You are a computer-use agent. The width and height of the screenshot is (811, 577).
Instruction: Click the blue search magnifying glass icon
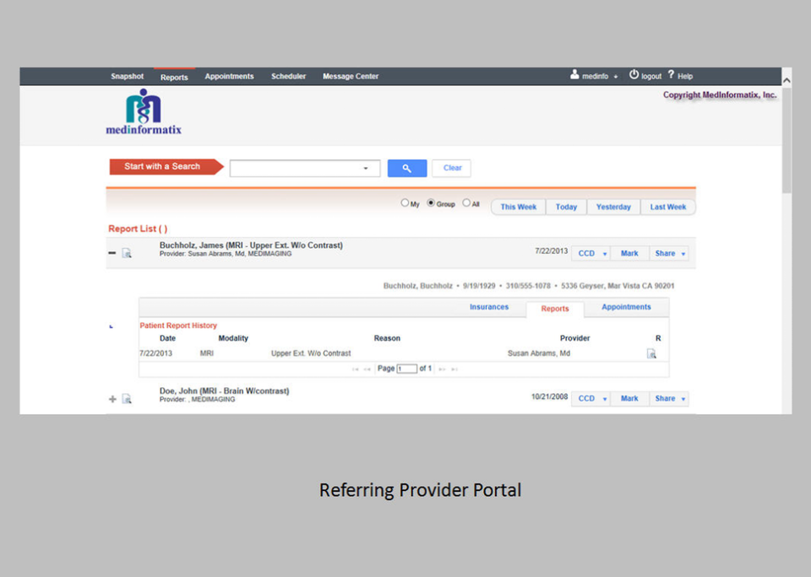pos(406,168)
